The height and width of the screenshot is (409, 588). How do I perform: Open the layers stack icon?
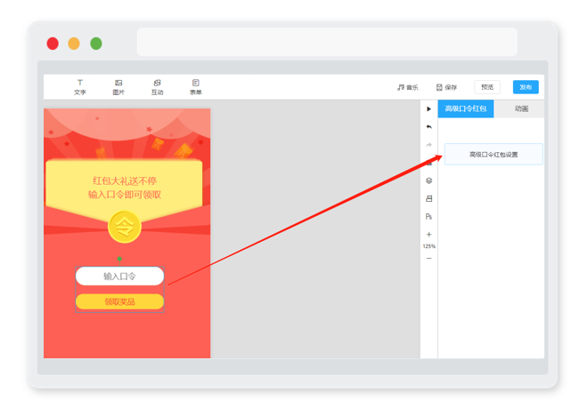429,180
